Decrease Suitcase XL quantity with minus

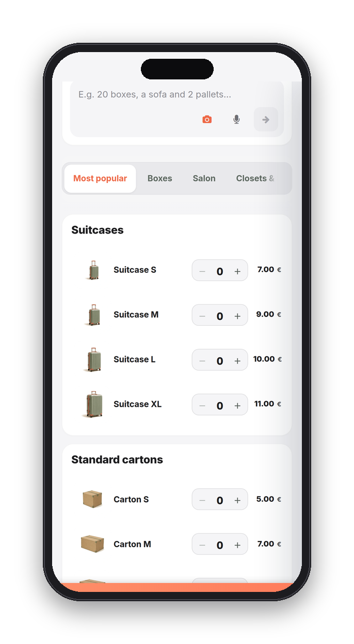click(x=202, y=406)
